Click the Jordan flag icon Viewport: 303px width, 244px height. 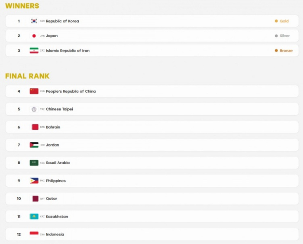coord(34,145)
